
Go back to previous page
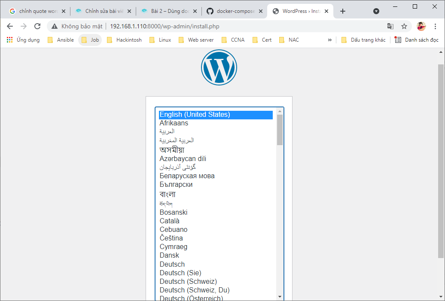10,26
